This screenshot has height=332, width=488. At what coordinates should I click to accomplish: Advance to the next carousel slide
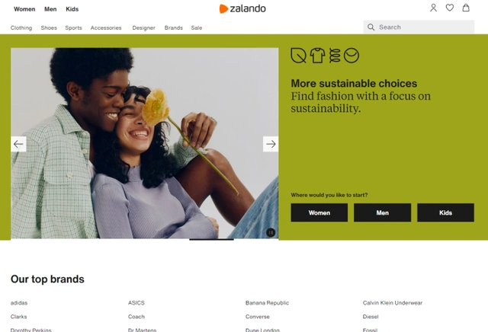271,144
